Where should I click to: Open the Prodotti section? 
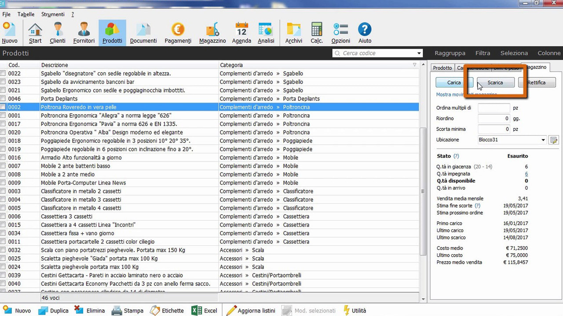pos(112,32)
